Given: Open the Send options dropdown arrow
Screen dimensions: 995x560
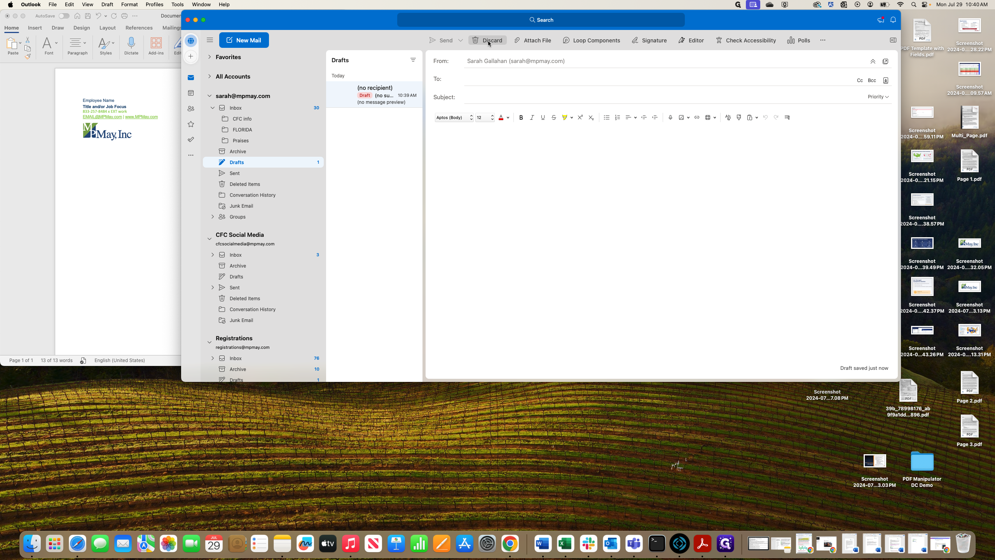Looking at the screenshot, I should pos(460,40).
